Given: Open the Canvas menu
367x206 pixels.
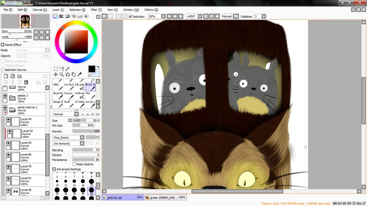Looking at the screenshot, I should point(40,10).
